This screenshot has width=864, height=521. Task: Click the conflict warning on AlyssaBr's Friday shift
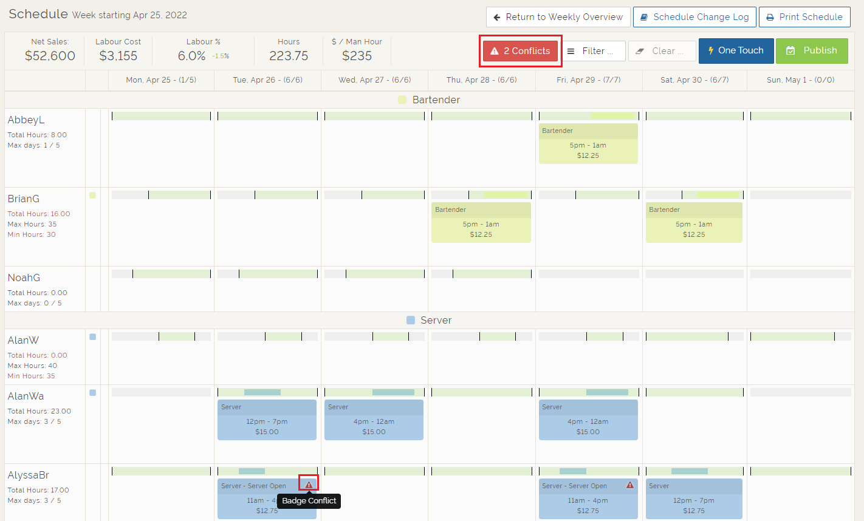[x=630, y=485]
